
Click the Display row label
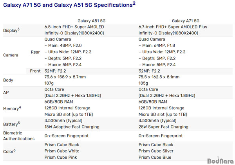tap(11, 30)
